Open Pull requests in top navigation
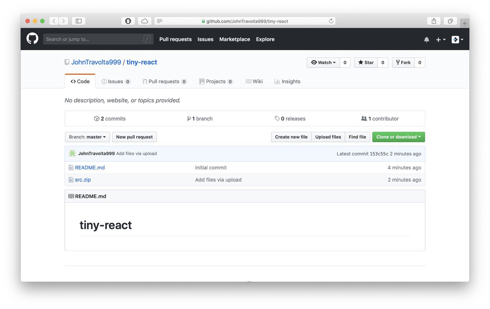 click(175, 39)
